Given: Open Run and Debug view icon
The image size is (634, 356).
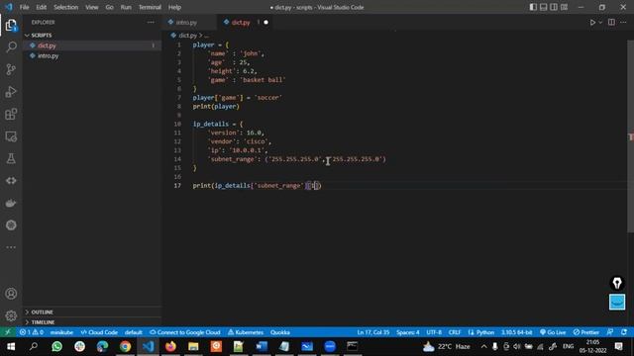Looking at the screenshot, I should [11, 92].
